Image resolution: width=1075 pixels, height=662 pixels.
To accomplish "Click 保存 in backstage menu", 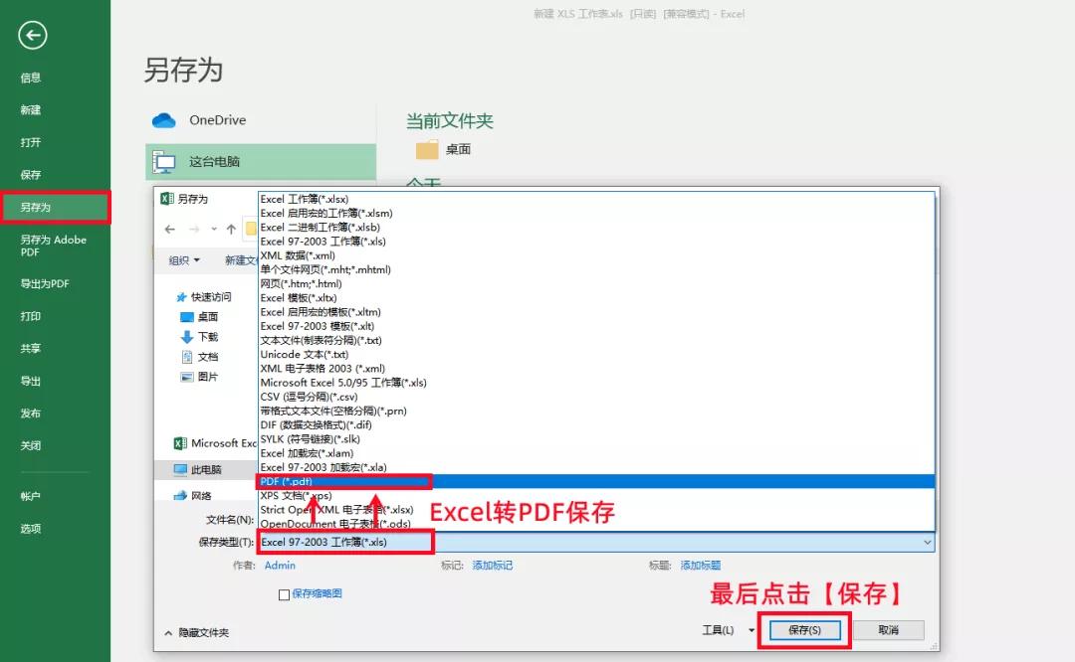I will [x=30, y=175].
